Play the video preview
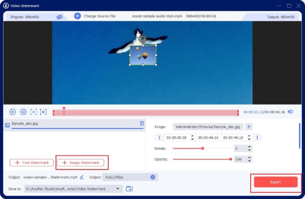 coord(12,112)
